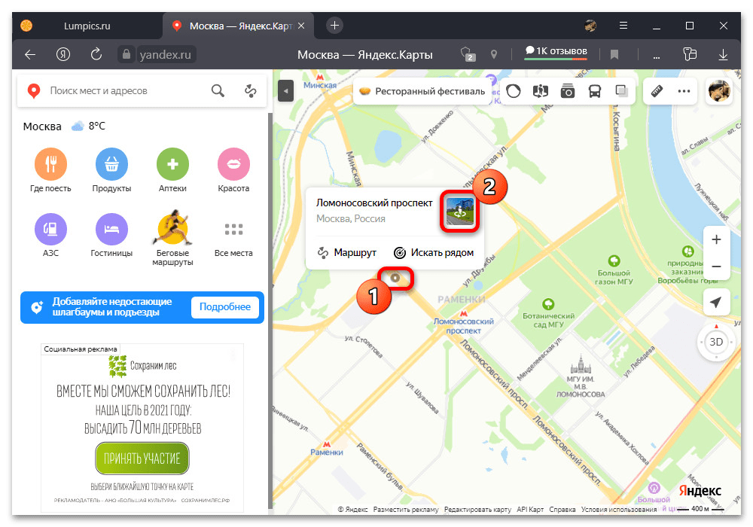Screen dimensions: 753x527
Task: Open the map layers switcher
Action: [622, 91]
